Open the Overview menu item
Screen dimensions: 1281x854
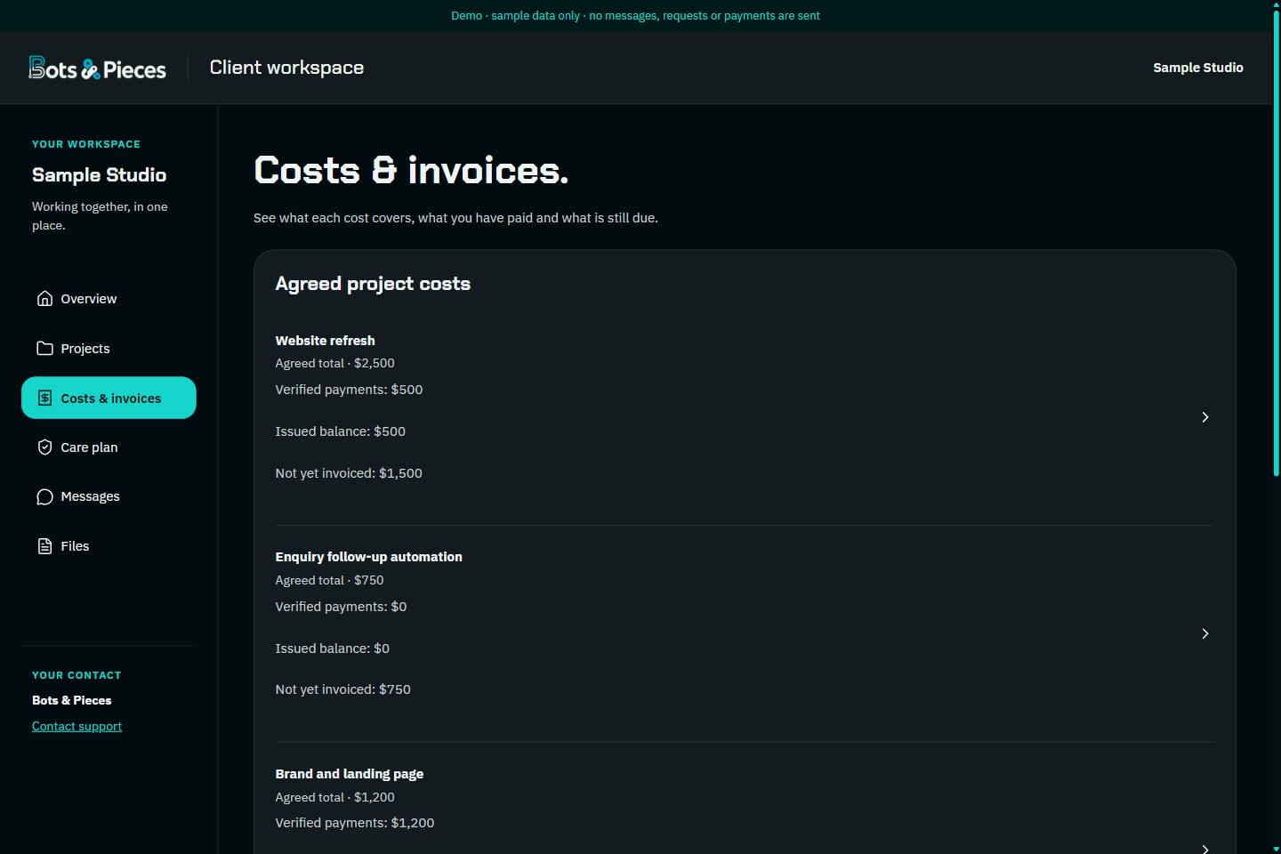click(109, 299)
